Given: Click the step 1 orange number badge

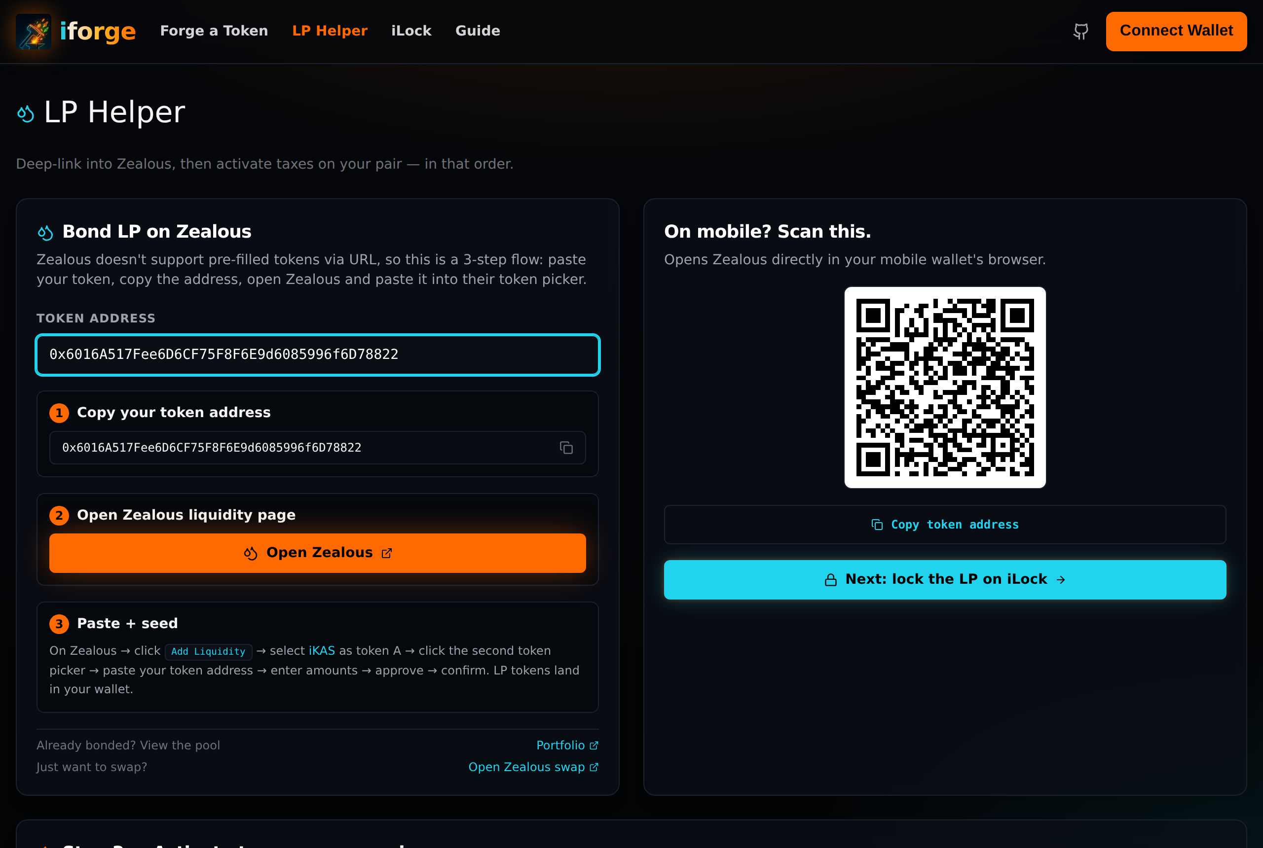Looking at the screenshot, I should pyautogui.click(x=59, y=413).
